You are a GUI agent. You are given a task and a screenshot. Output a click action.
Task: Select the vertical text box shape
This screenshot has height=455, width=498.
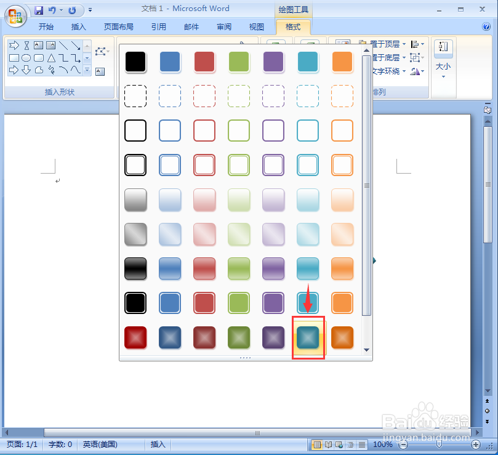51,45
